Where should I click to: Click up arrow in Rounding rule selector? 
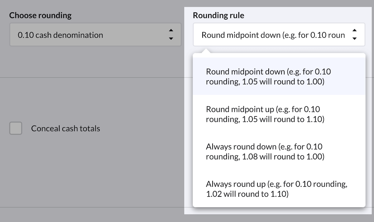[x=354, y=31]
